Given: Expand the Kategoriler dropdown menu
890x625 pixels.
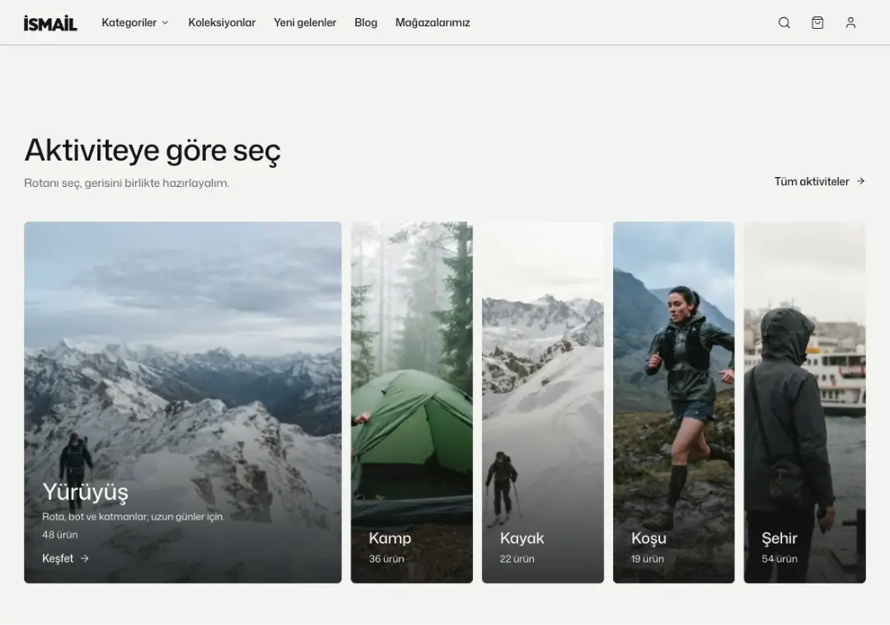Looking at the screenshot, I should [x=135, y=23].
